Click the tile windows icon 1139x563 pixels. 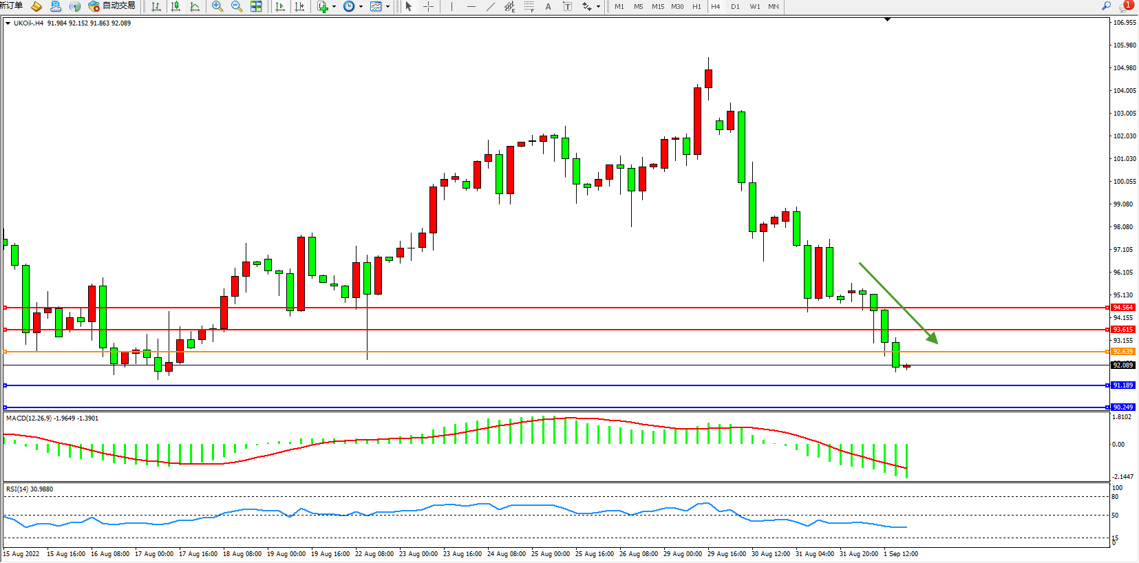[256, 7]
